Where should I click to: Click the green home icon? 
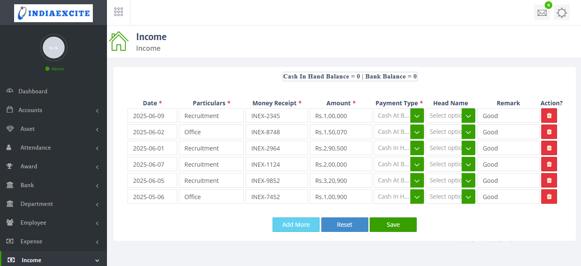click(x=119, y=42)
